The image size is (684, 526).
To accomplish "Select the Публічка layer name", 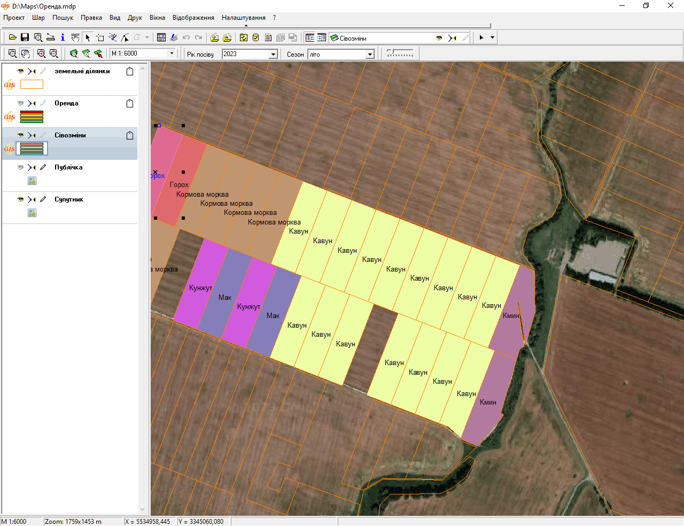I will click(x=68, y=167).
